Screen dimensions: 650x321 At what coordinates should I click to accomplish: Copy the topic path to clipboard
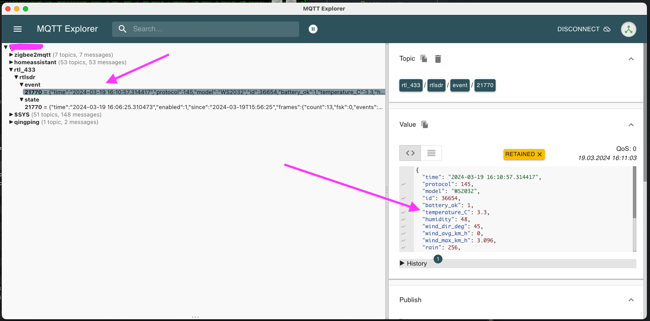click(x=424, y=58)
